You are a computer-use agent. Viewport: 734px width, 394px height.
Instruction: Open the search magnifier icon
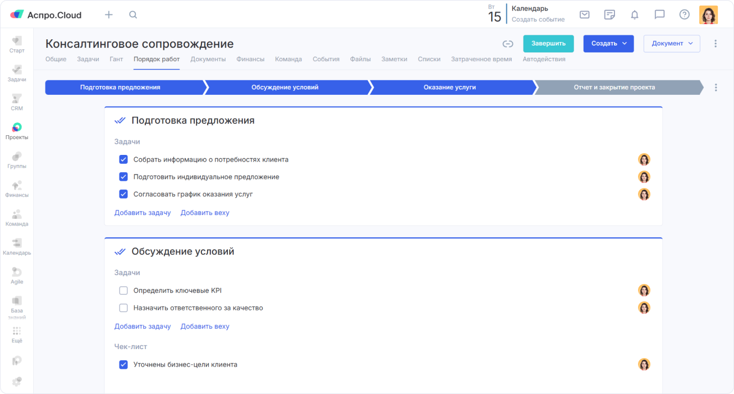point(133,15)
